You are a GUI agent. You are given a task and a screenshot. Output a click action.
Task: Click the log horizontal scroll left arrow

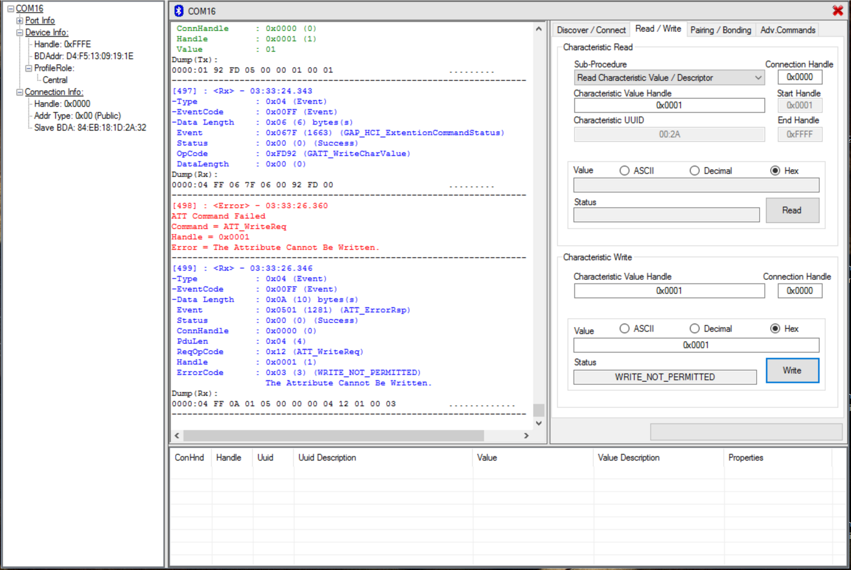pyautogui.click(x=177, y=436)
